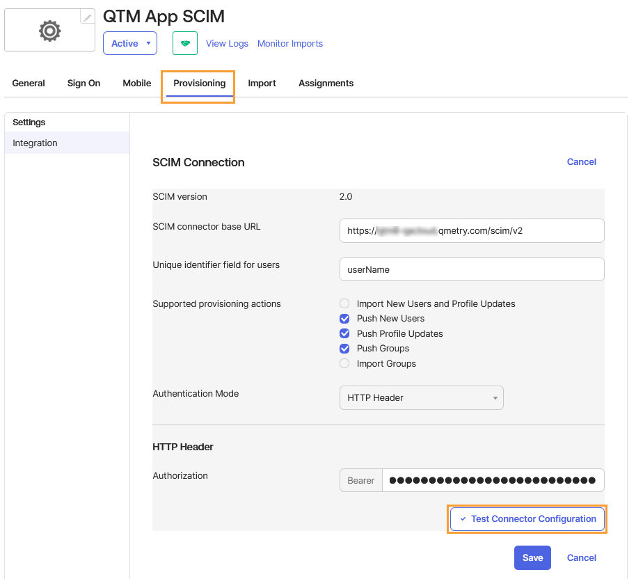Click the Authorization Bearer token field
The image size is (636, 579).
[x=493, y=479]
